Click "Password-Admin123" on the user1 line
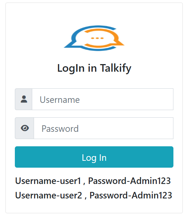Screen dimensions: 185x218 129,181
